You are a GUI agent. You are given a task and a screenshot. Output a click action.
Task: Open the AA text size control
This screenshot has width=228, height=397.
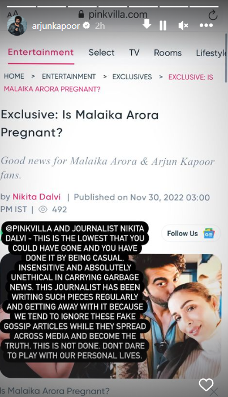pos(12,13)
